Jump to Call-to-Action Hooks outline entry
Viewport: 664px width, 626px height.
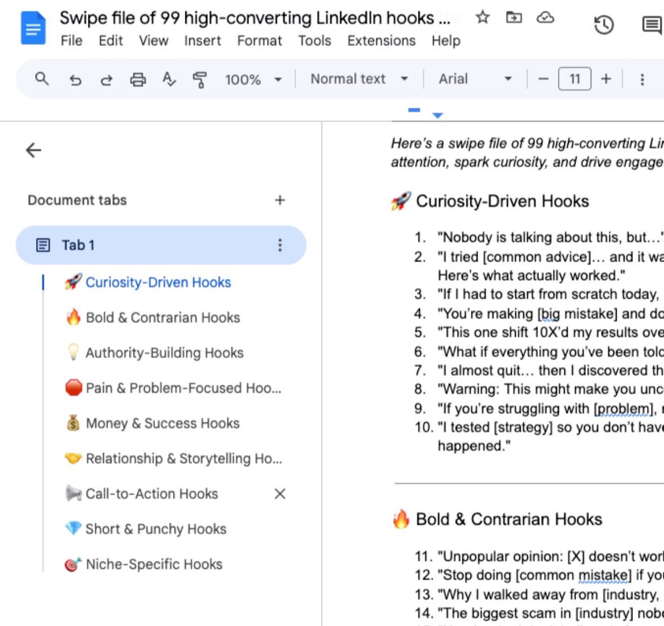click(151, 494)
